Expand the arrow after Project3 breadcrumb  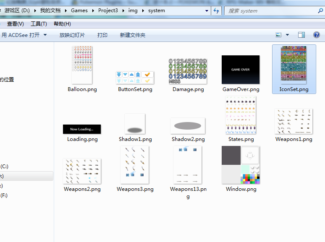coord(123,10)
